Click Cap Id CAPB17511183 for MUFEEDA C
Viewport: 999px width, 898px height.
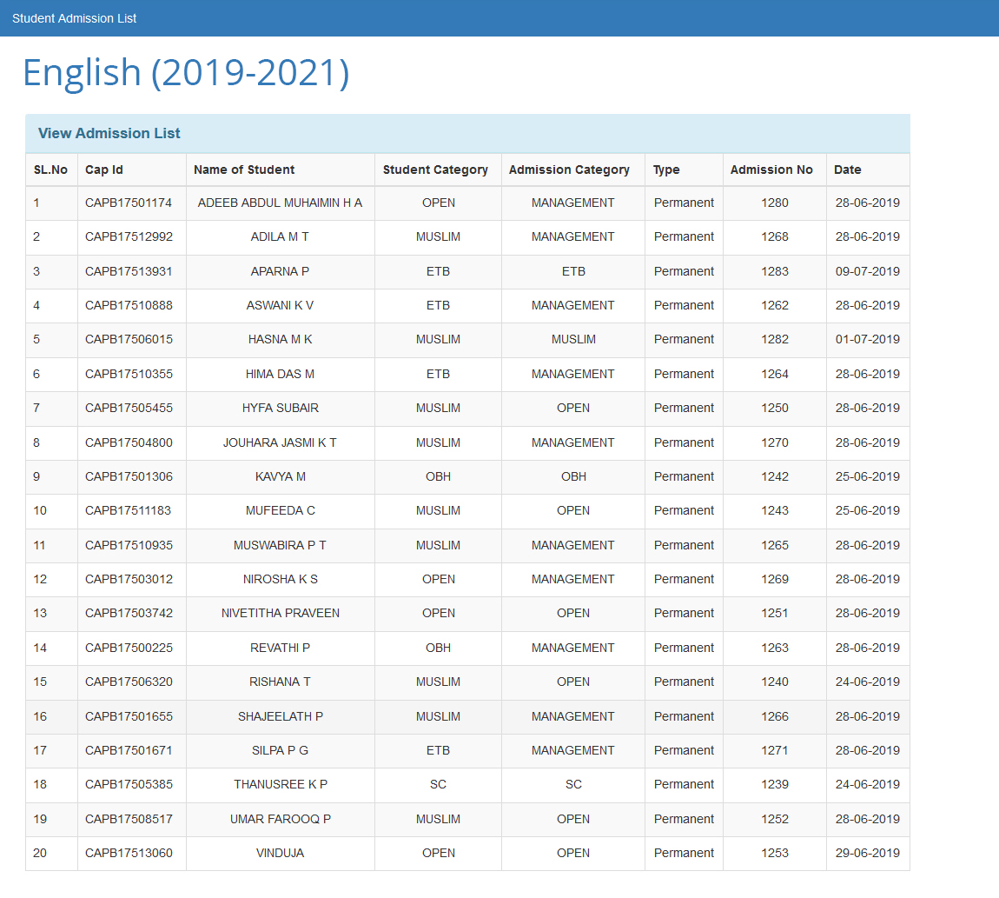click(129, 510)
